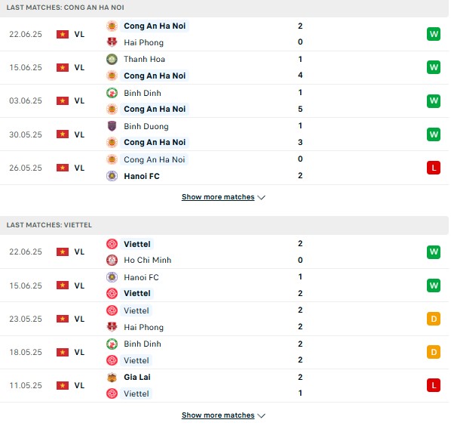Click the red L badge for Hanoi FC loss
This screenshot has height=429, width=451.
click(x=434, y=168)
